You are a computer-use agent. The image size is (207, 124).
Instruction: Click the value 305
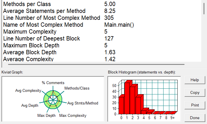109,18
